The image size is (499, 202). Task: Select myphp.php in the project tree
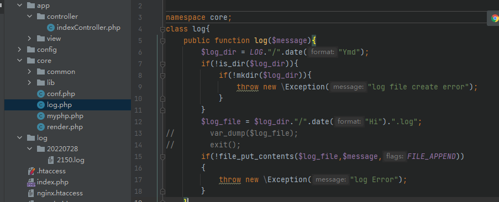click(x=65, y=116)
